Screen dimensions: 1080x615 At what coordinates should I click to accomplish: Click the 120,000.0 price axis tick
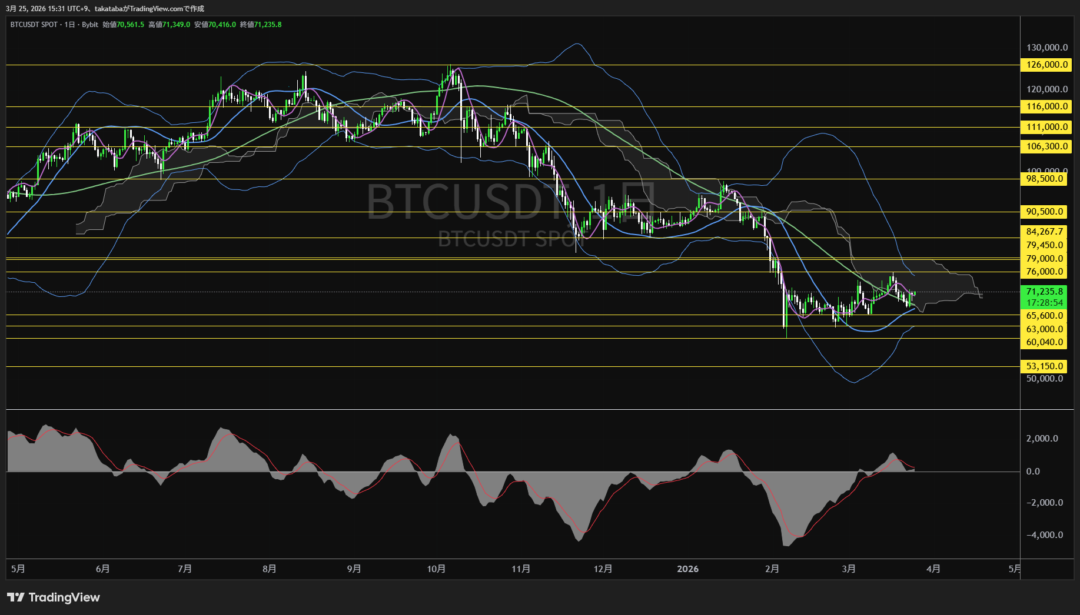coord(1046,89)
